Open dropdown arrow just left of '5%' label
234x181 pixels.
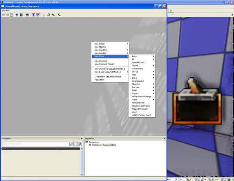(x=213, y=179)
